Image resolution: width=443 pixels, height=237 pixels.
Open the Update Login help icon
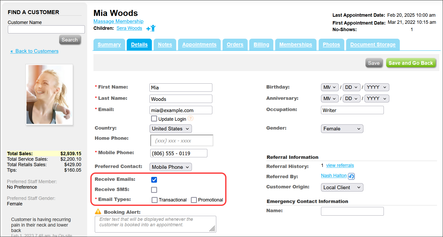pyautogui.click(x=191, y=118)
